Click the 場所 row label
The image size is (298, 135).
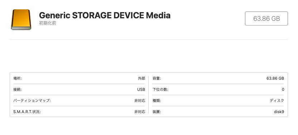coord(18,78)
